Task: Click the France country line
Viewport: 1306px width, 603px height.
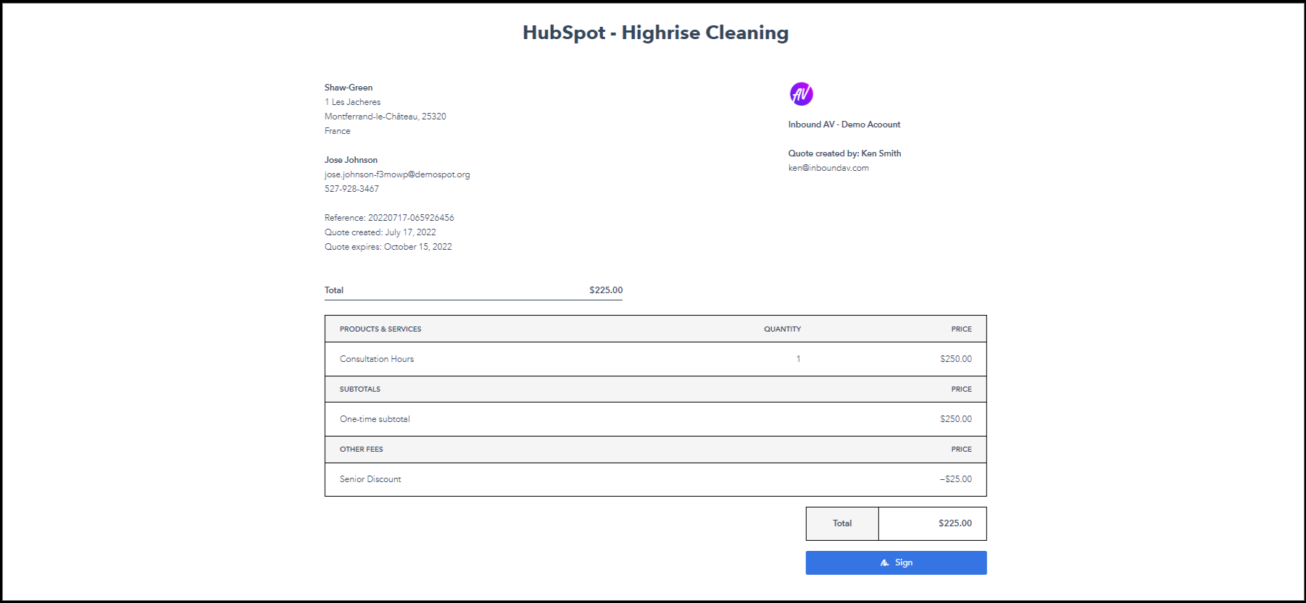Action: point(338,131)
